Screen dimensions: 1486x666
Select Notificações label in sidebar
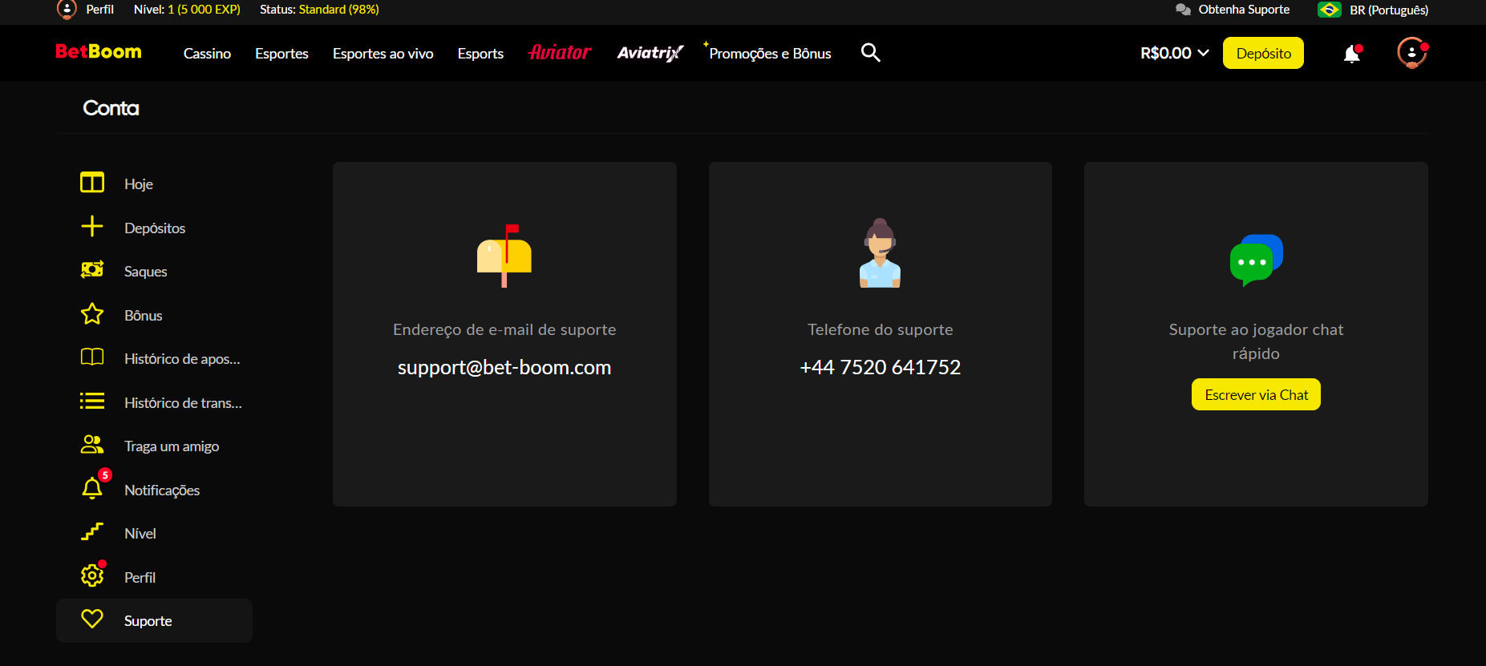pyautogui.click(x=162, y=490)
